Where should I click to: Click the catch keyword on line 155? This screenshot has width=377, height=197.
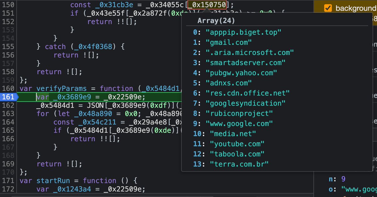pyautogui.click(x=55, y=47)
